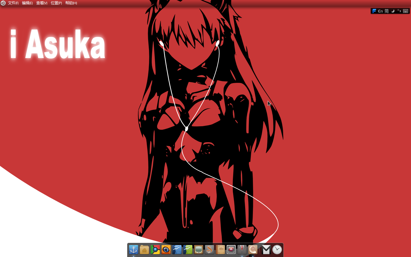Click the Ubuntu logo in the menu bar
Image resolution: width=411 pixels, height=257 pixels.
pyautogui.click(x=3, y=3)
